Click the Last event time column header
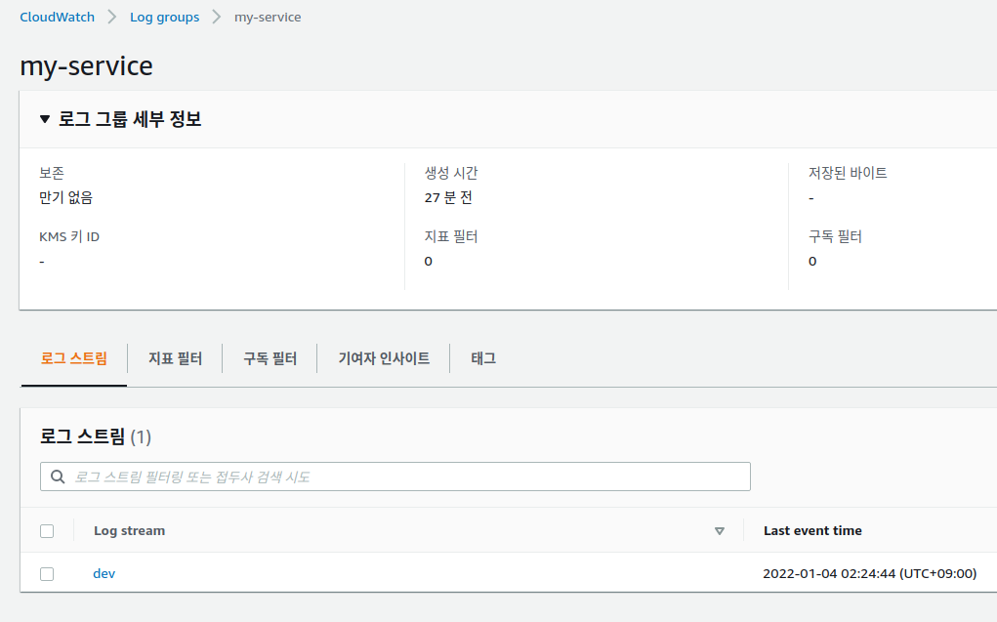 pyautogui.click(x=813, y=530)
